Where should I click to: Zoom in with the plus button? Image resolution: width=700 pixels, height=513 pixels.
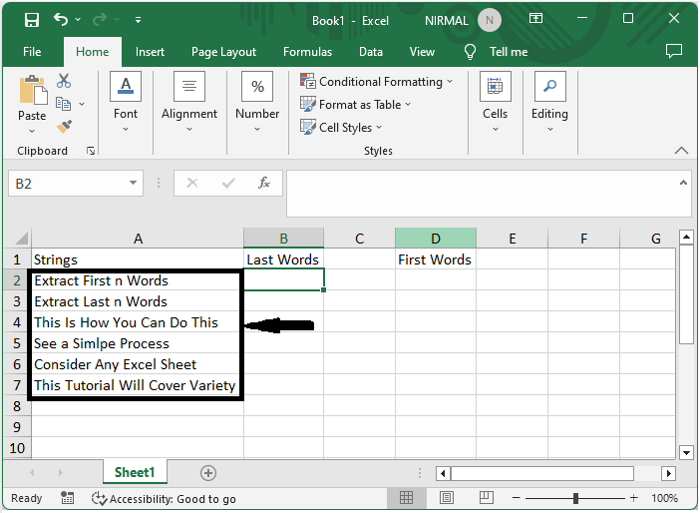(633, 498)
